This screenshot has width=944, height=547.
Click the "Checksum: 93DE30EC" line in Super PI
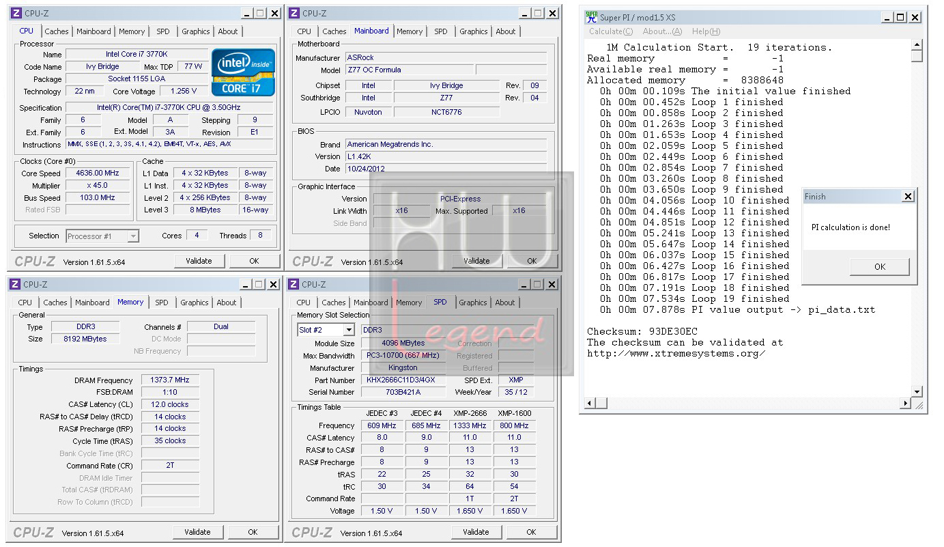642,332
